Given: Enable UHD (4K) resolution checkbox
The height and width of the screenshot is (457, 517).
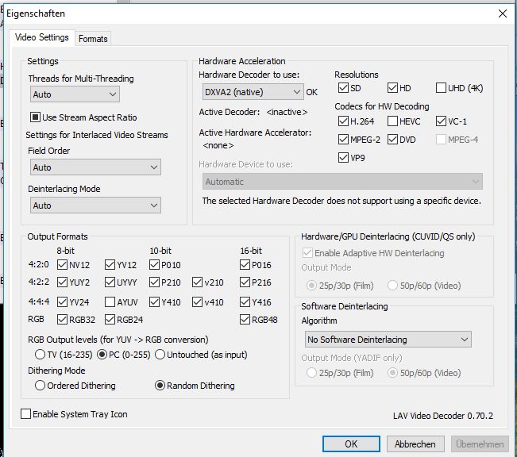Looking at the screenshot, I should (x=442, y=88).
